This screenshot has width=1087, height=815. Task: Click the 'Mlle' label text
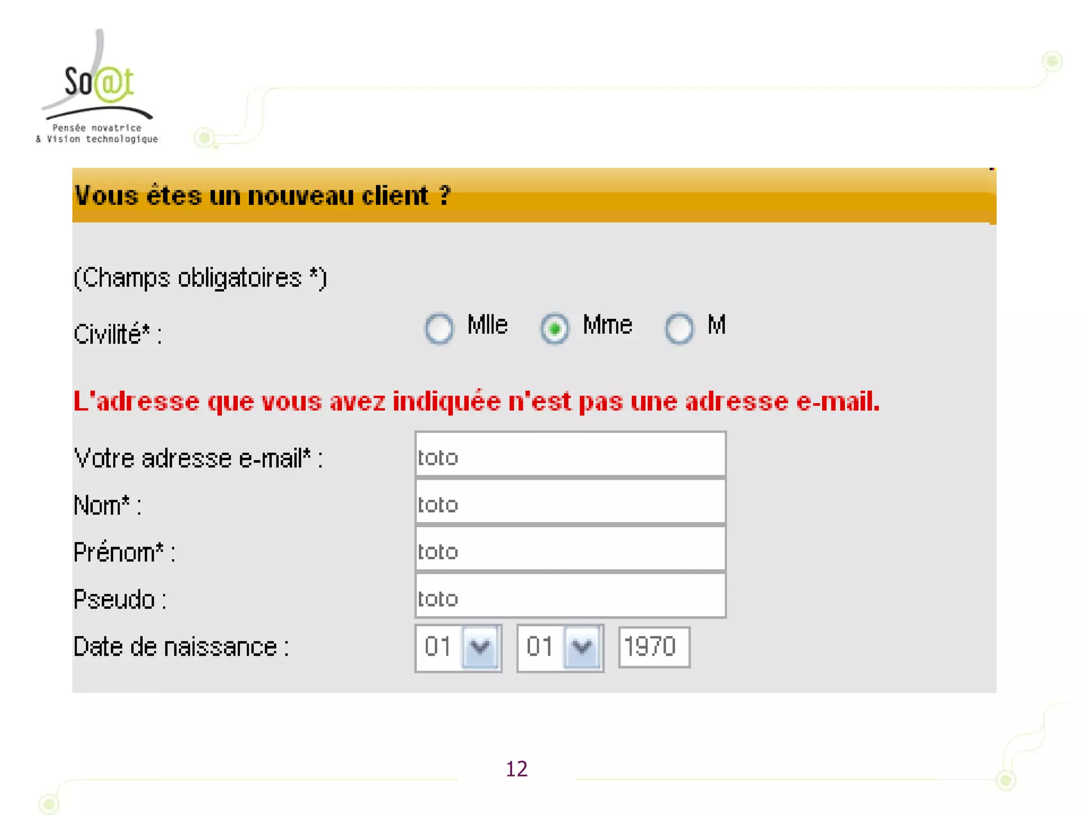tap(487, 325)
